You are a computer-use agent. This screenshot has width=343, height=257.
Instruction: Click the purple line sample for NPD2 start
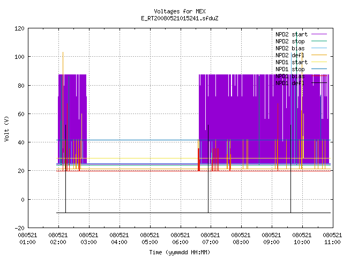319,34
